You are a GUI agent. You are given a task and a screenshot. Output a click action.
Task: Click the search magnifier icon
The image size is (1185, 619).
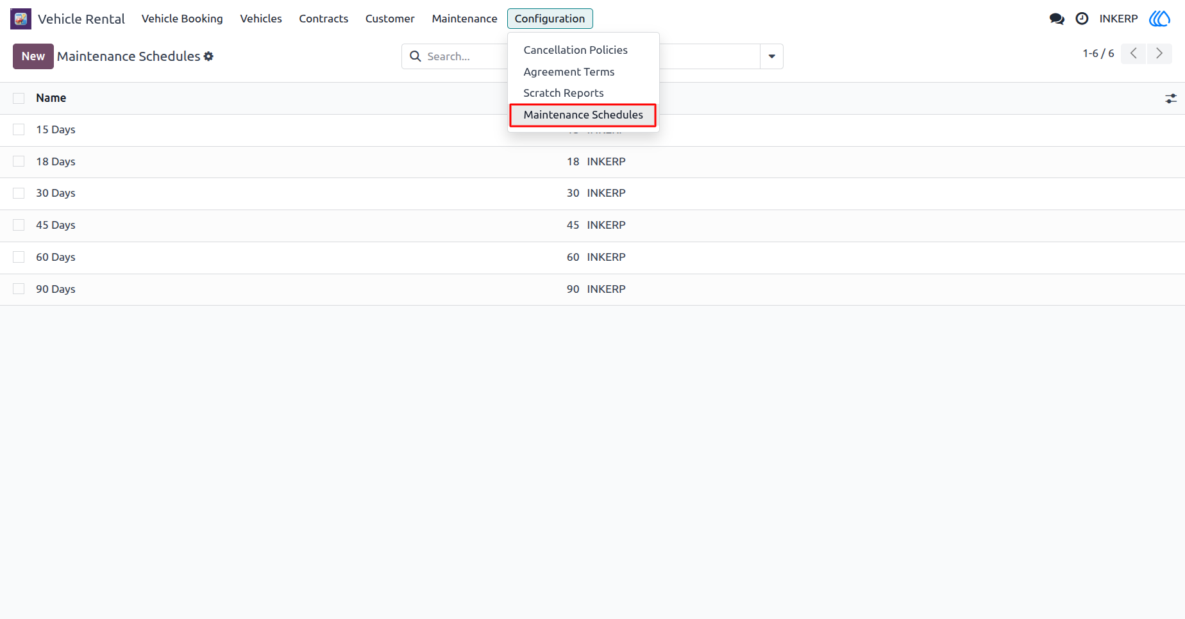pos(416,56)
